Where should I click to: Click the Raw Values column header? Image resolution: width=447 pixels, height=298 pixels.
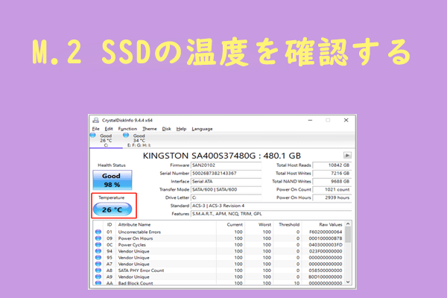(323, 225)
